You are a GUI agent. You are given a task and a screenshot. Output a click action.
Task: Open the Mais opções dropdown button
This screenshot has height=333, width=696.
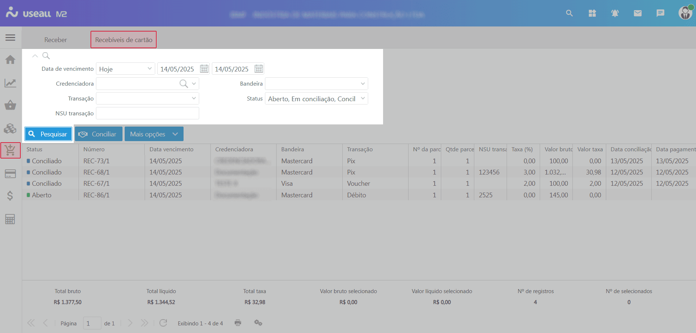pyautogui.click(x=154, y=134)
